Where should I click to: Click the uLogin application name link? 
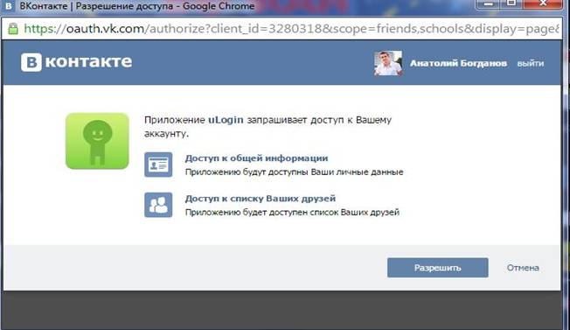coord(226,120)
